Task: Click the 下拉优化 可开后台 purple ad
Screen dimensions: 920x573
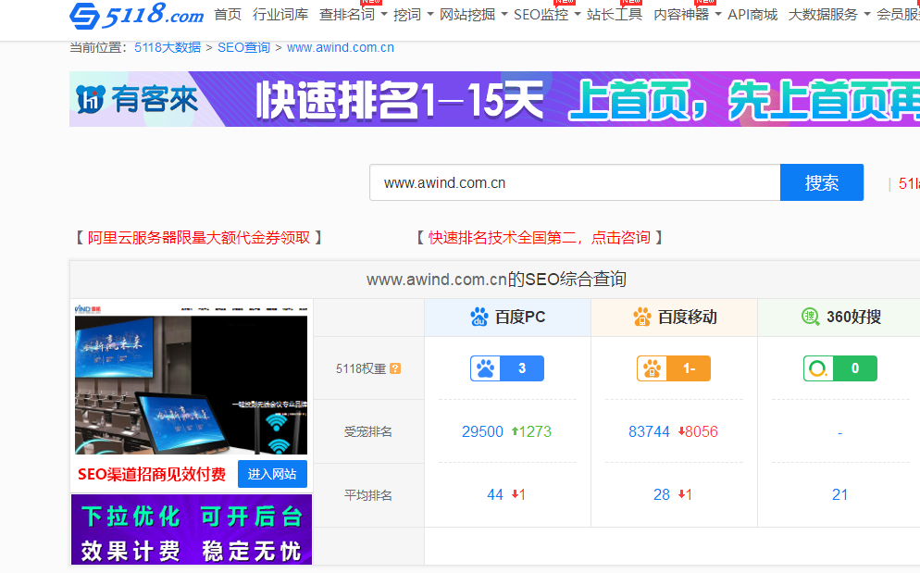Action: pos(192,529)
